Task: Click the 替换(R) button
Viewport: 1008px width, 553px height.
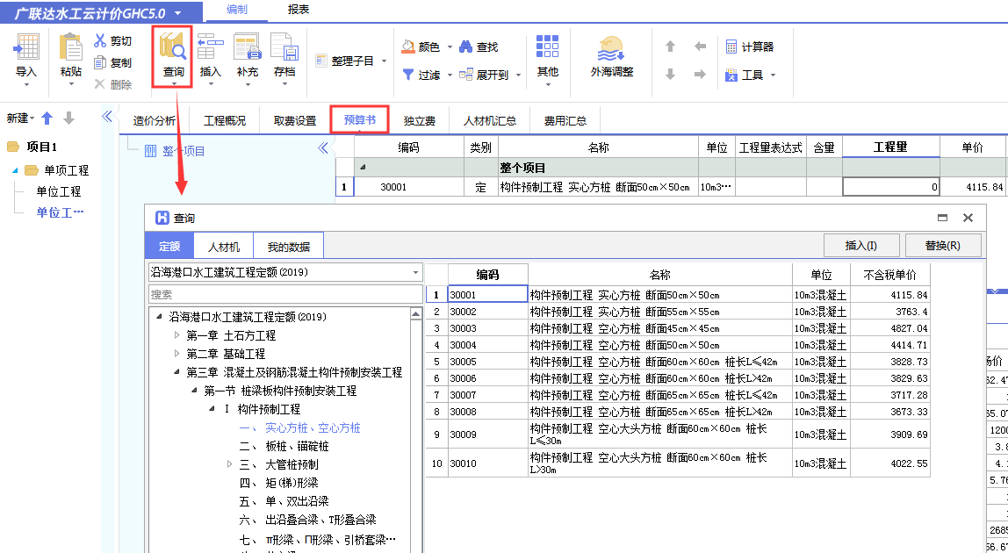Action: pos(943,245)
